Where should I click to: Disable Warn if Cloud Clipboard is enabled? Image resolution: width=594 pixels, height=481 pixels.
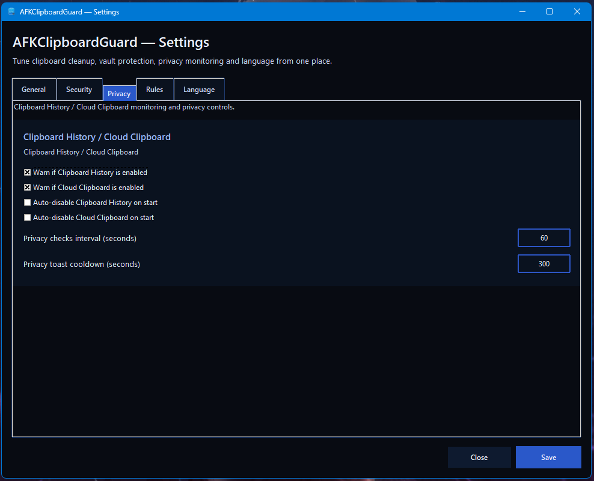(x=27, y=188)
